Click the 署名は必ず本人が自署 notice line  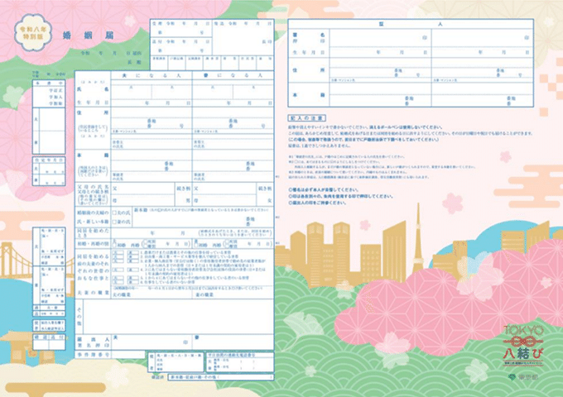point(323,189)
